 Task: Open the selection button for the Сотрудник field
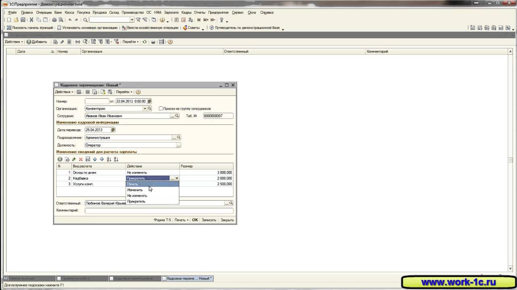pos(172,116)
